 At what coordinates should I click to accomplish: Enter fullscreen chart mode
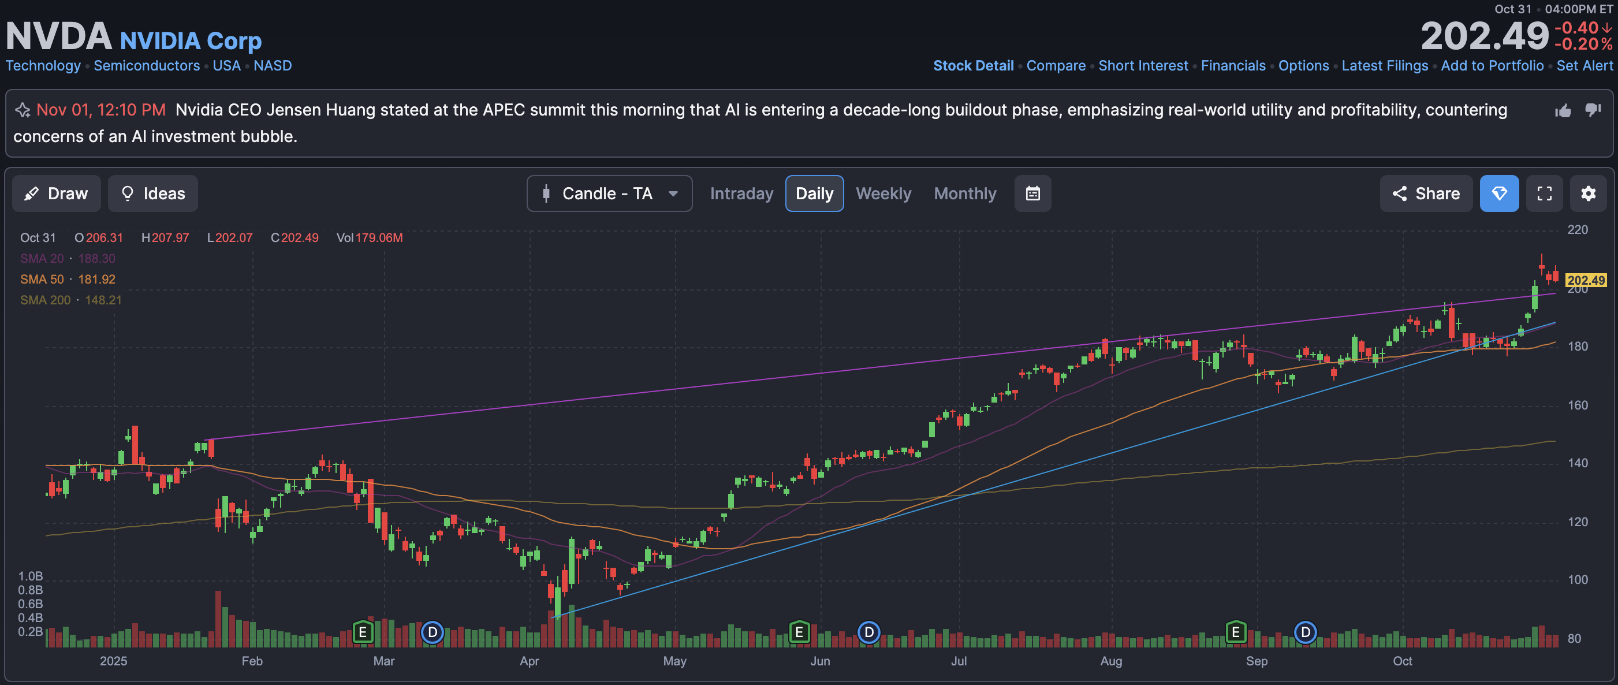[1544, 193]
